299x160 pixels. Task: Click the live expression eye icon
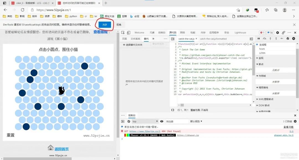[x=162, y=121]
